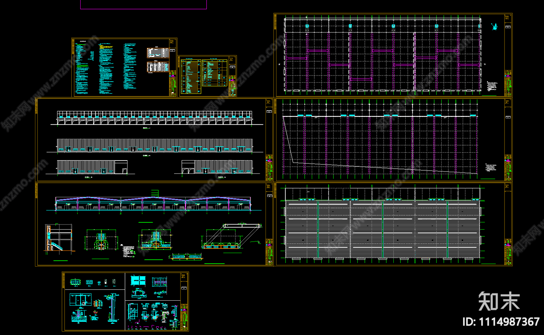Select the left short side elevation drawing
The width and height of the screenshot is (544, 335).
pos(91,167)
